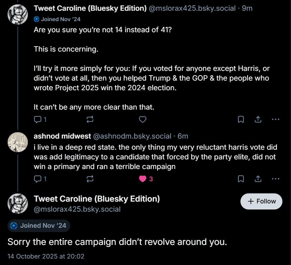This screenshot has height=265, width=291.
Task: Open ashnod midwest's profile avatar
Action: pyautogui.click(x=18, y=142)
